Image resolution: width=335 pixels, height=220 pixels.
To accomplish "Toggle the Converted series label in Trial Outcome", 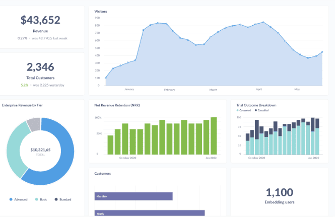I will pyautogui.click(x=246, y=110).
